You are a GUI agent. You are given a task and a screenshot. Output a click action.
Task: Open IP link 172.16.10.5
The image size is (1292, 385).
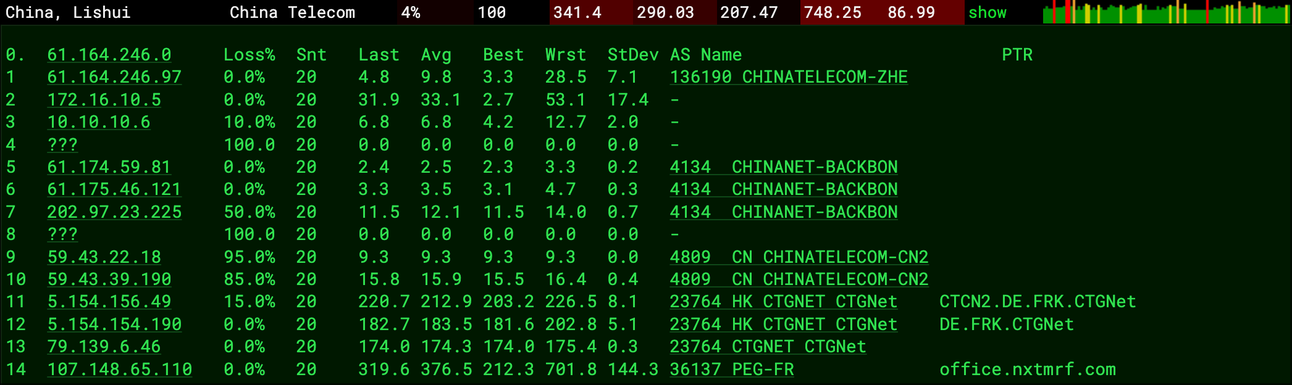pyautogui.click(x=104, y=100)
